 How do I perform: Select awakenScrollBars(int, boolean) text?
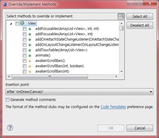click(x=59, y=66)
